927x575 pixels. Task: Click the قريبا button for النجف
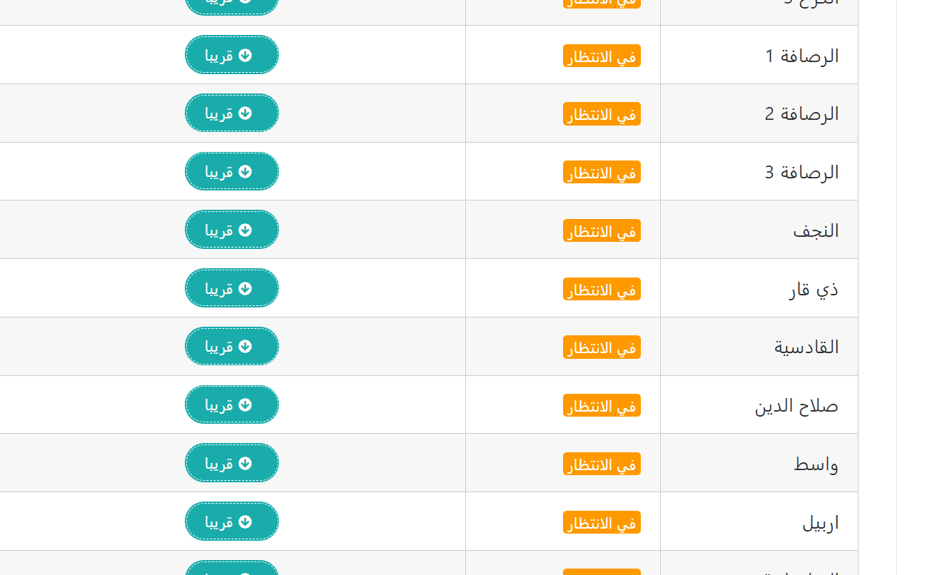point(232,230)
